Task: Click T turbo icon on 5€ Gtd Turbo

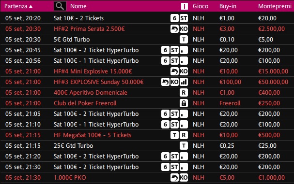Action: tap(184, 40)
